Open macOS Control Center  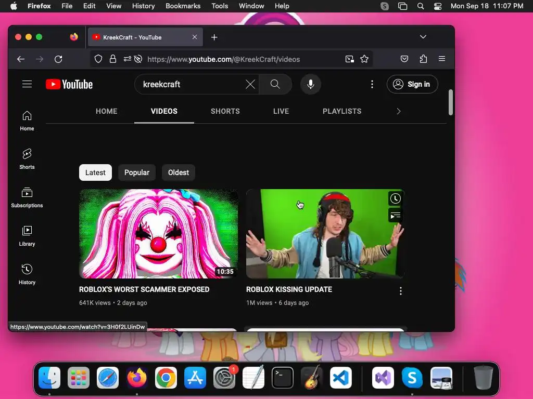click(438, 6)
